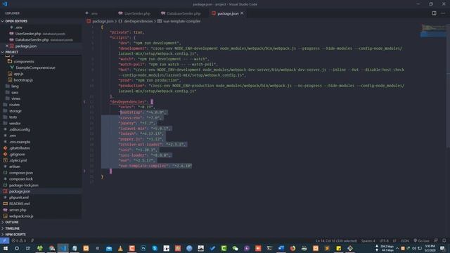Close the package.json editor tab

(242, 13)
